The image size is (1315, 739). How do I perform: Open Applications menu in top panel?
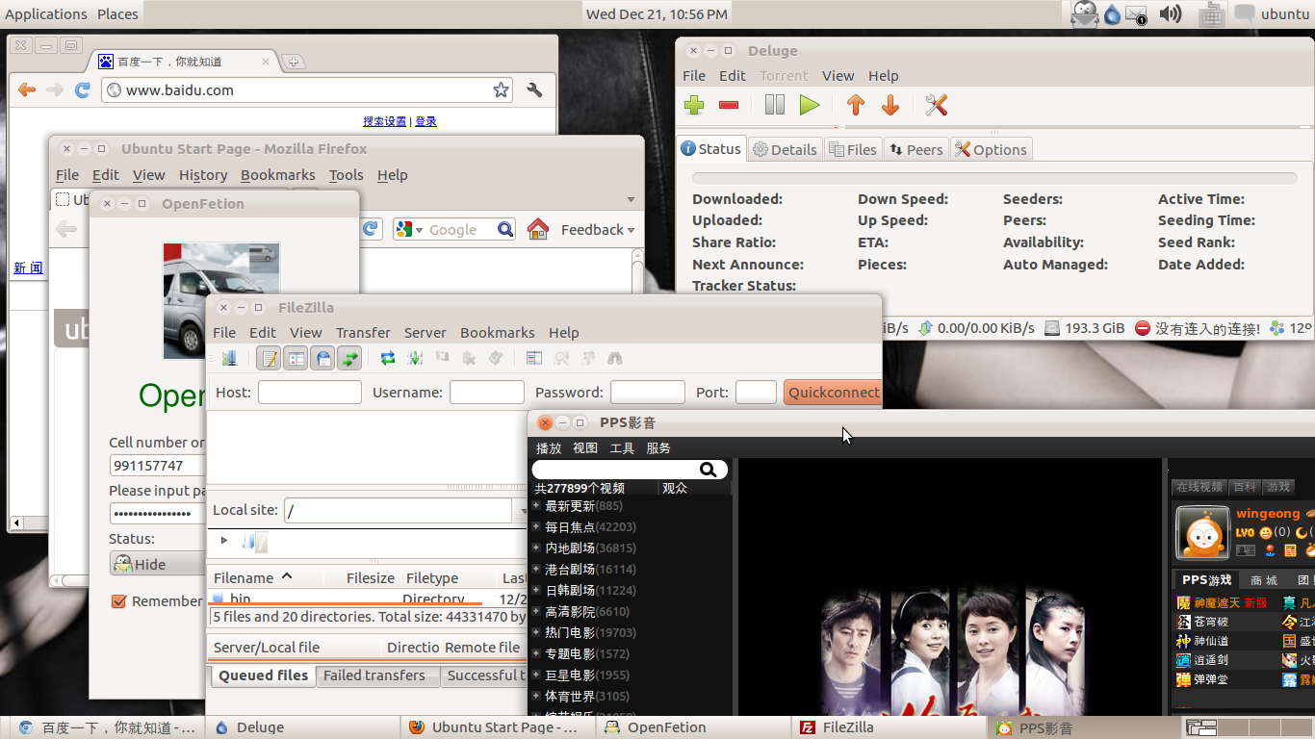click(x=45, y=13)
